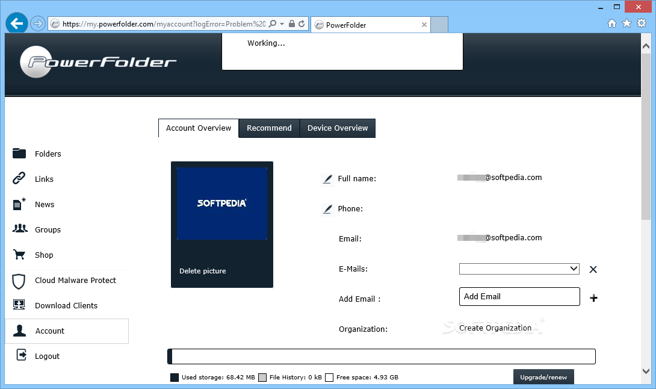Open Folders in the sidebar
This screenshot has width=656, height=389.
coord(48,154)
